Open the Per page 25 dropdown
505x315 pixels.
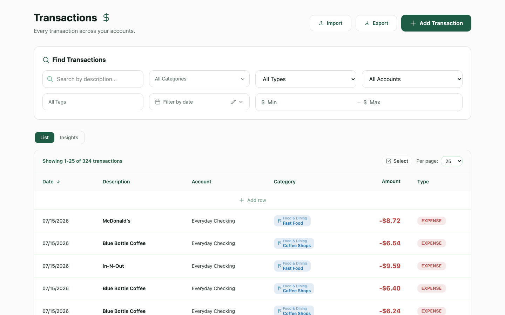tap(452, 161)
